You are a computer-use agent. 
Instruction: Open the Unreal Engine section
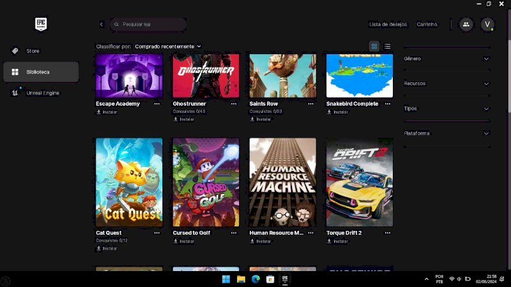click(x=41, y=93)
